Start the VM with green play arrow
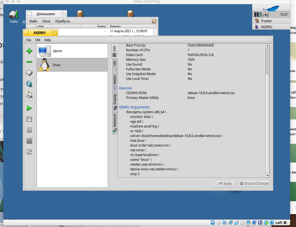Viewport: 296px width, 227px height. point(29,108)
